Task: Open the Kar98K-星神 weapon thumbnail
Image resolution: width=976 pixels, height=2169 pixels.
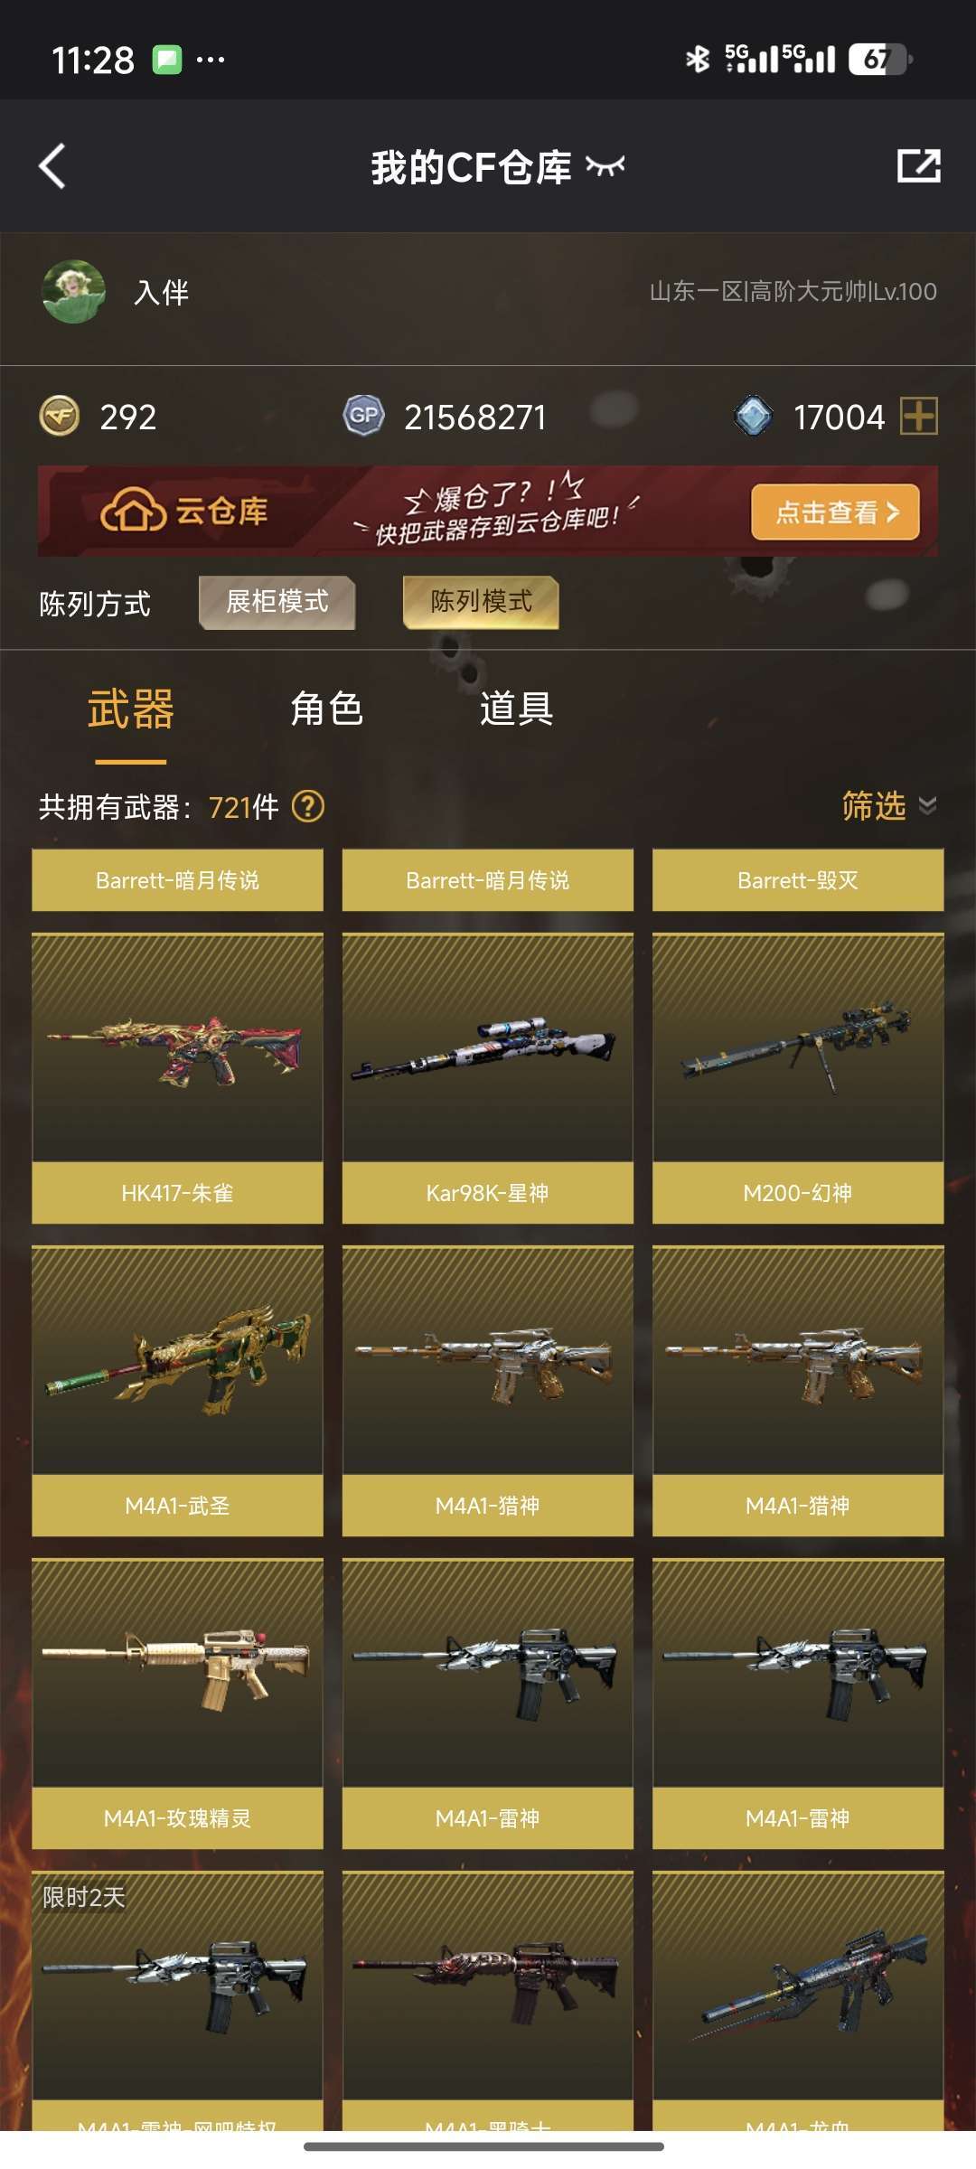Action: (x=488, y=1047)
